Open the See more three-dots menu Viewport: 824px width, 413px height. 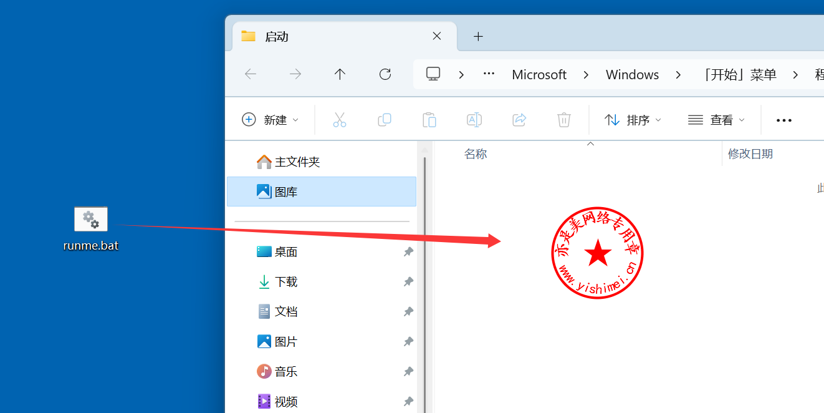(x=783, y=120)
